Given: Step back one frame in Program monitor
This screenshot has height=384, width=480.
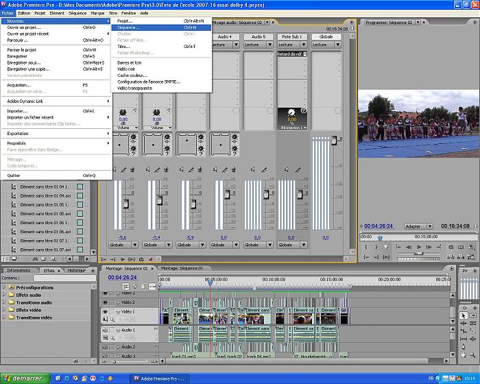Looking at the screenshot, I should tap(409, 247).
